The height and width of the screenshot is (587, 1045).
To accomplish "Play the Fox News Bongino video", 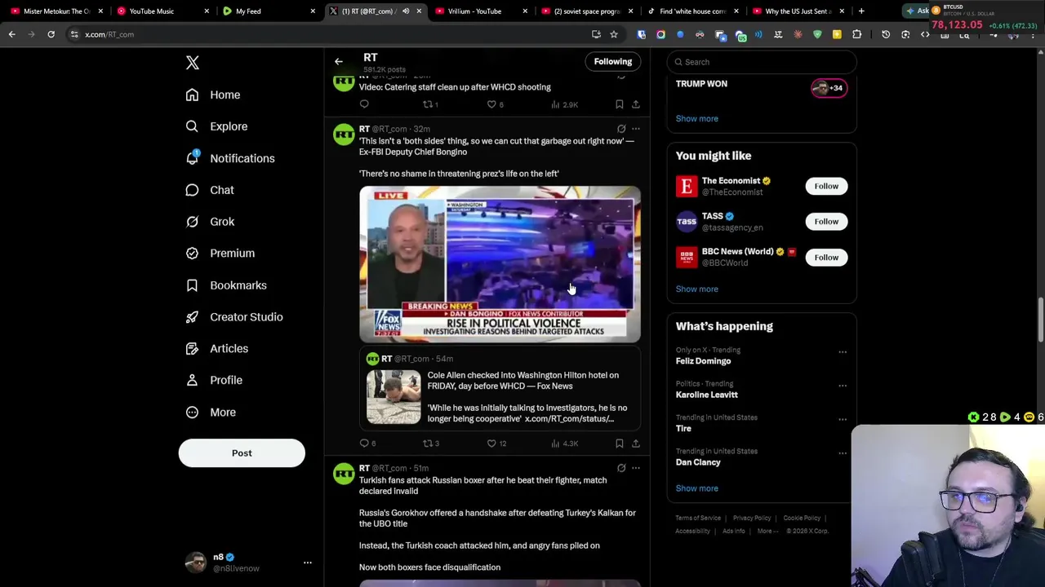I will 500,264.
